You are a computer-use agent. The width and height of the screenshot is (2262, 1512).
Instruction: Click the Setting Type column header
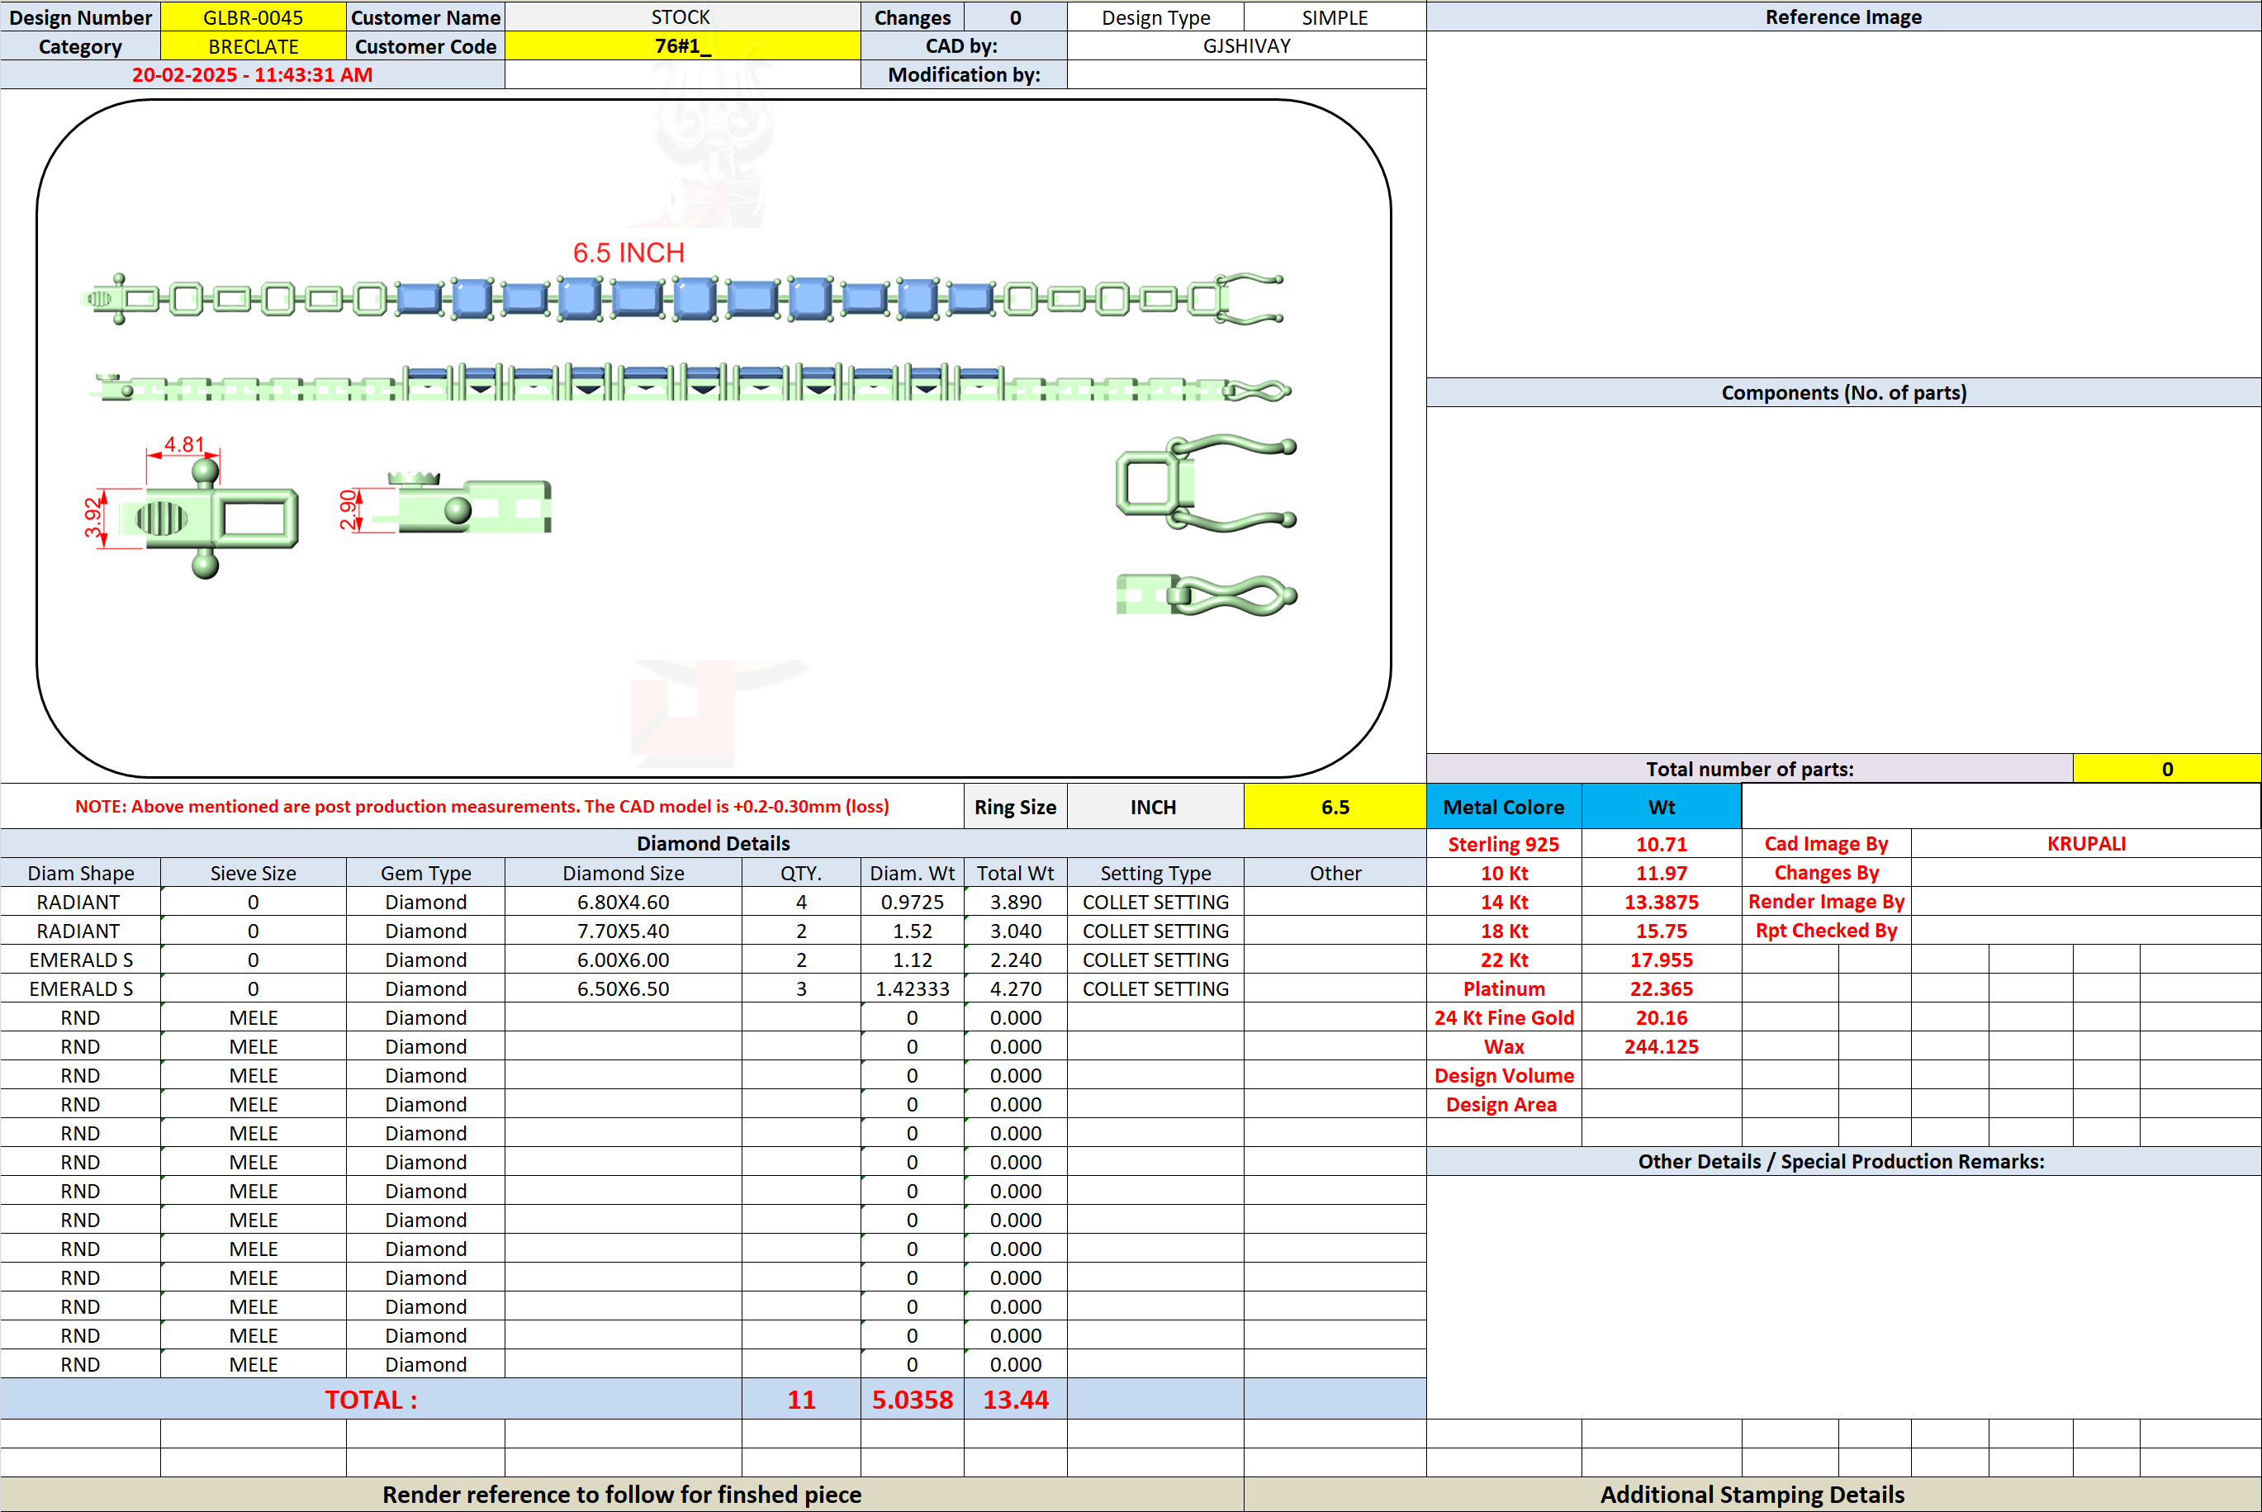pyautogui.click(x=1155, y=873)
